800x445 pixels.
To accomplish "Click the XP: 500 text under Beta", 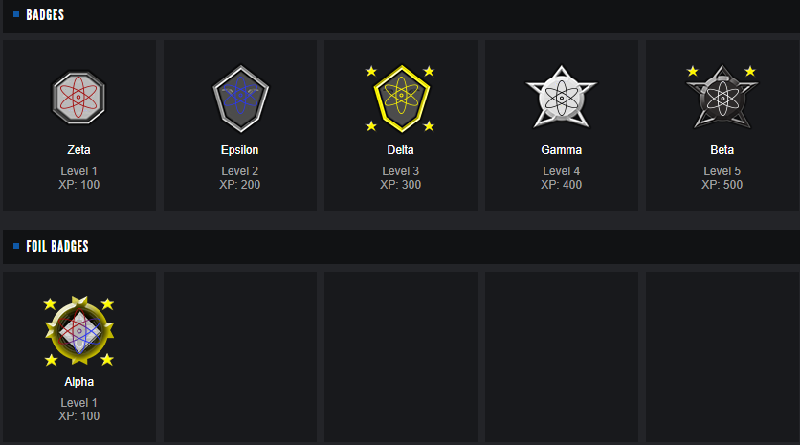I will click(722, 185).
